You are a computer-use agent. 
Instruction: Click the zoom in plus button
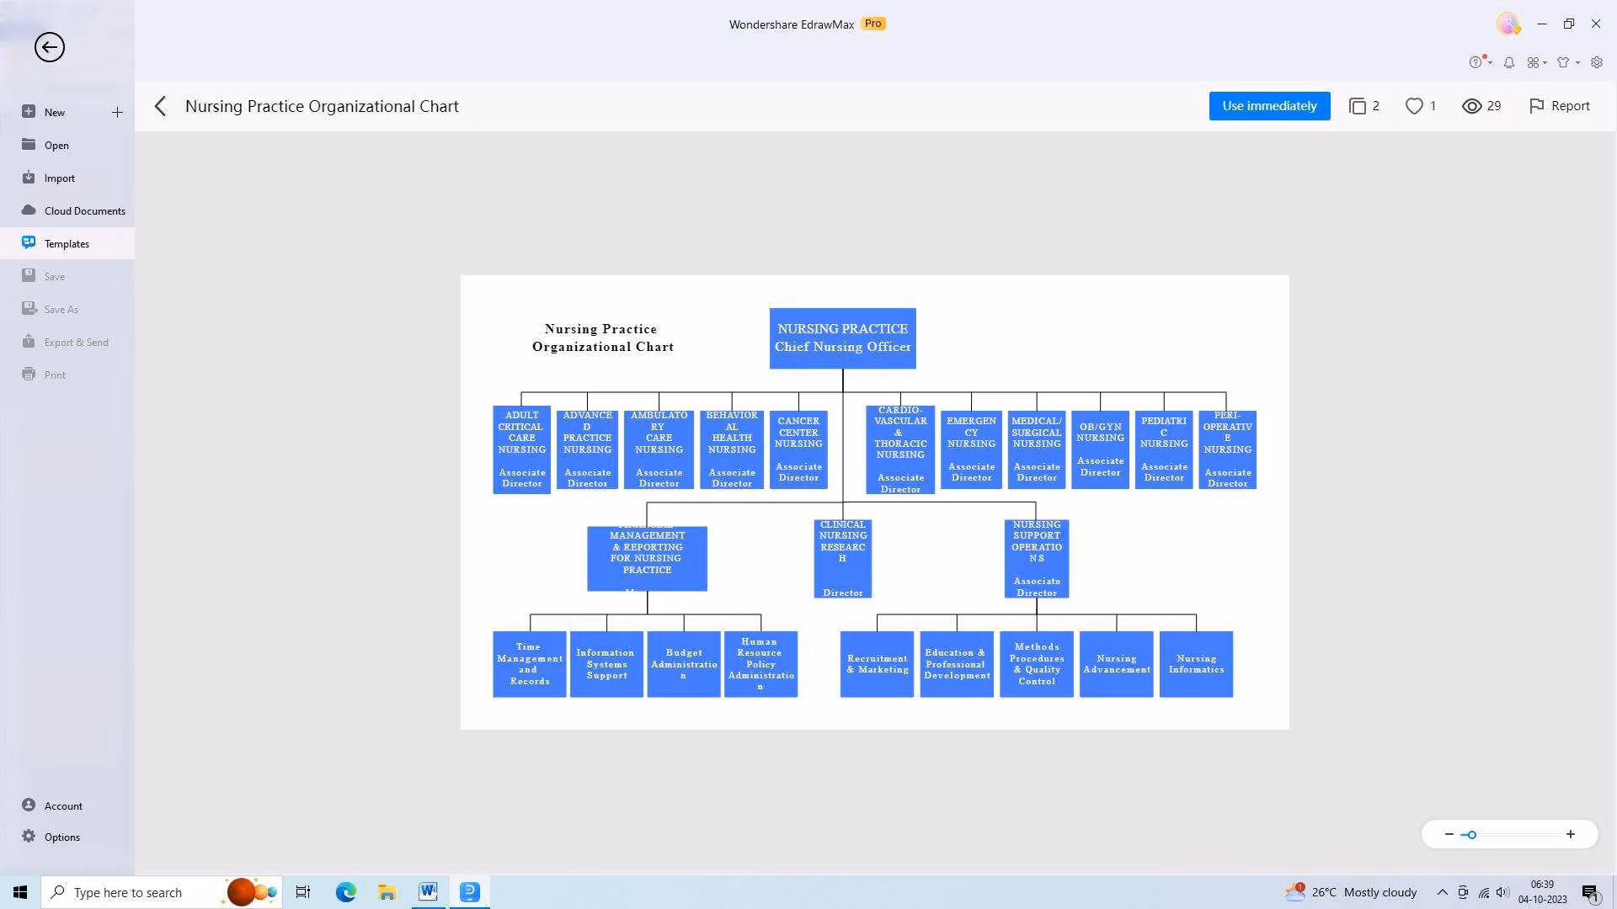coord(1571,835)
